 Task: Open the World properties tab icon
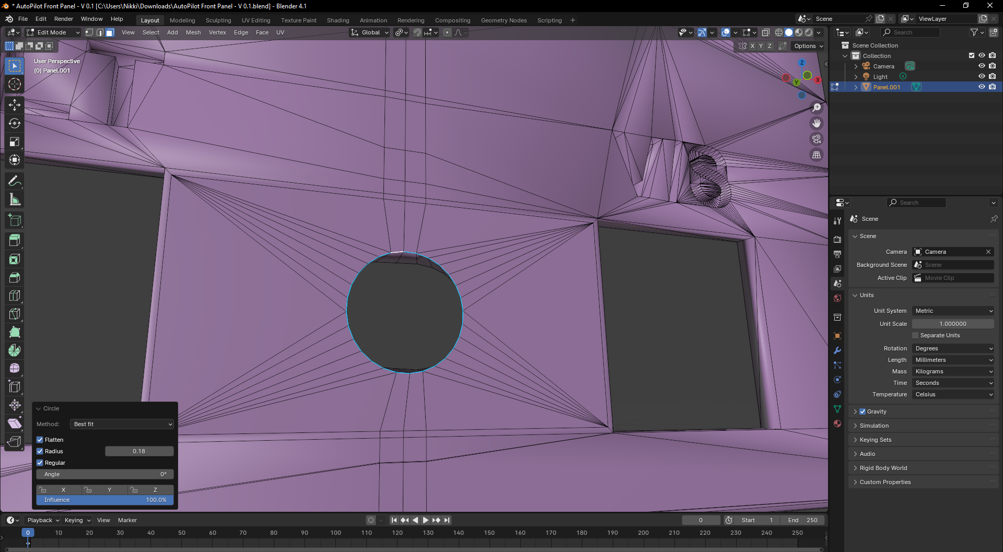(x=837, y=298)
